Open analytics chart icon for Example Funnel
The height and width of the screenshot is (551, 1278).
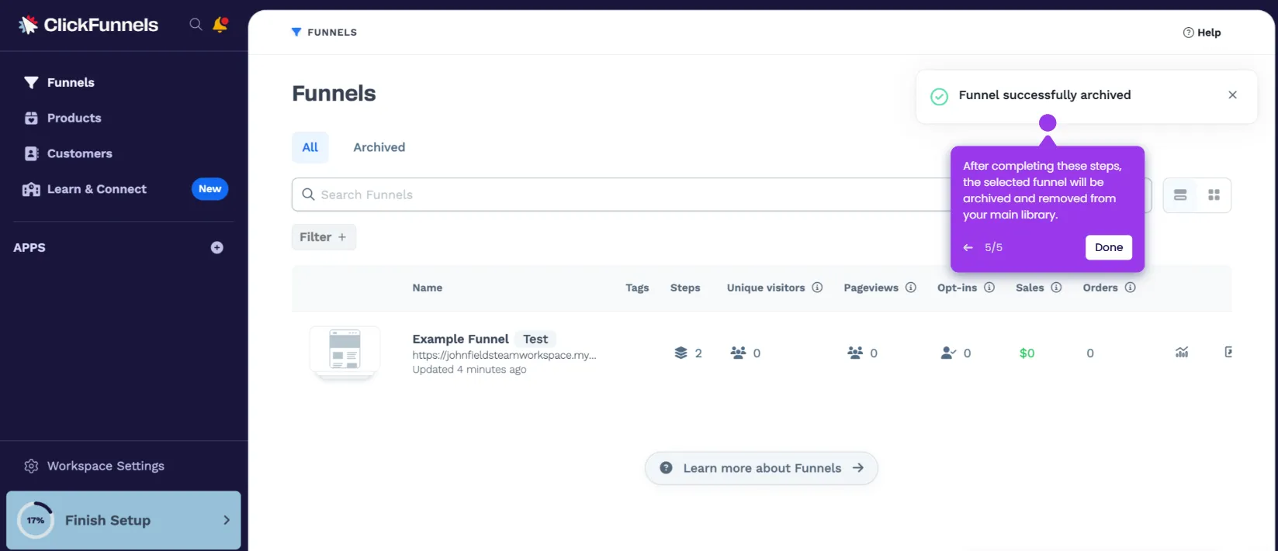(x=1182, y=353)
